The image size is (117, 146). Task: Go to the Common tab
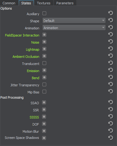tap(9, 3)
